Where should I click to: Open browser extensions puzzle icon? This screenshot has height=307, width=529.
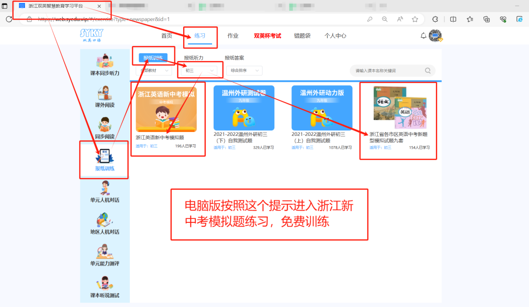[435, 19]
